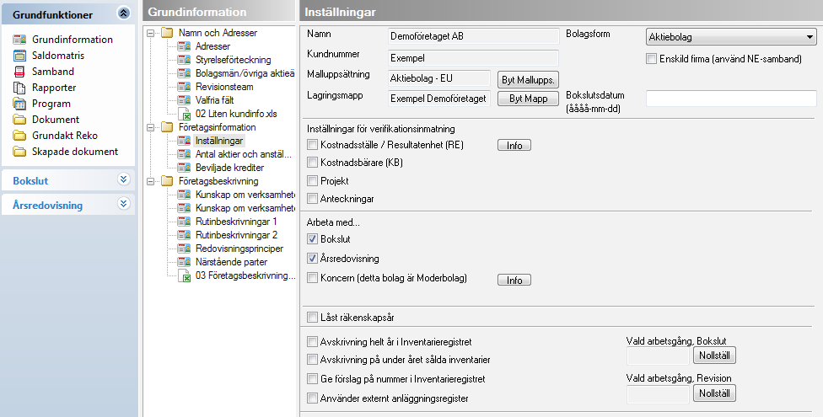Click Info next to Kostnadsställe
823x417 pixels.
click(x=514, y=145)
